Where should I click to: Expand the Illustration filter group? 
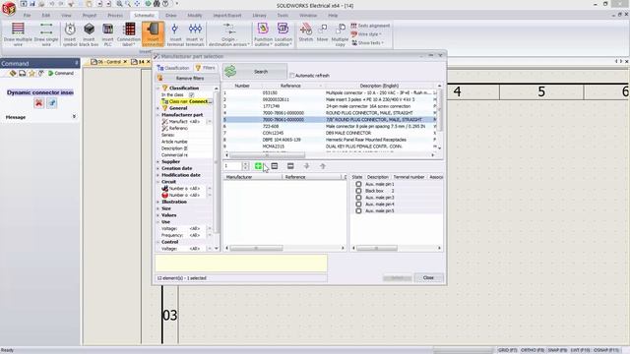click(x=157, y=202)
